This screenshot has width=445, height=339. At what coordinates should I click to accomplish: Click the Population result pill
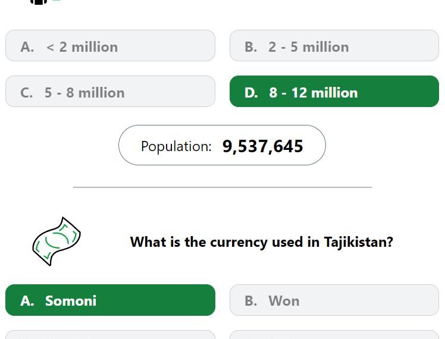[x=222, y=145]
